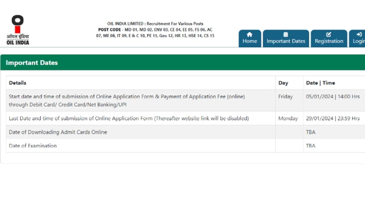Click the house icon on Home button
This screenshot has height=205, width=365.
[x=250, y=34]
